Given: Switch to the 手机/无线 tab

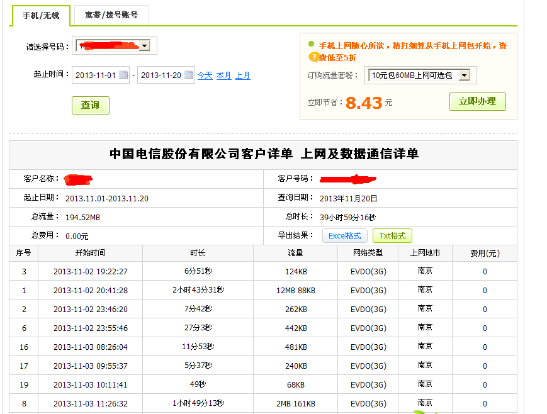Looking at the screenshot, I should click(41, 15).
